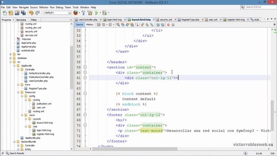
Task: Open the browser selection dropdown arrow
Action: pos(79,13)
